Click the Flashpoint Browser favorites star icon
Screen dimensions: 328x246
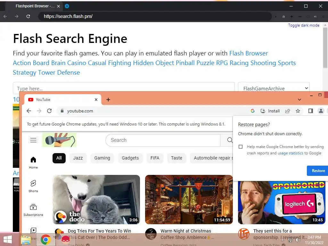(x=276, y=17)
